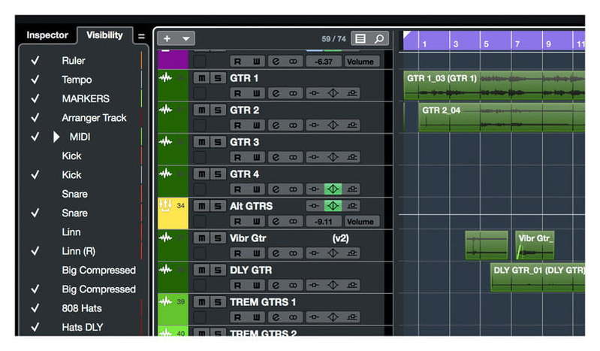The width and height of the screenshot is (600, 351).
Task: Open channel settings for TREM GTRS 1
Action: click(x=275, y=317)
